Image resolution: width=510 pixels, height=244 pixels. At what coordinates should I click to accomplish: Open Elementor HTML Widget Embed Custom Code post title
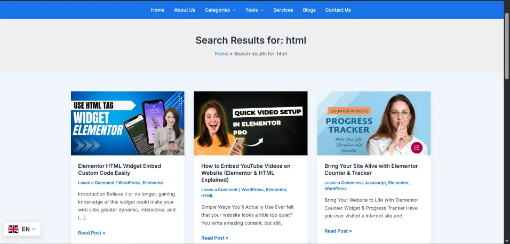point(119,169)
